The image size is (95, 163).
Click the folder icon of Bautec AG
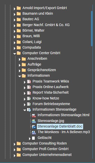(x=19, y=19)
